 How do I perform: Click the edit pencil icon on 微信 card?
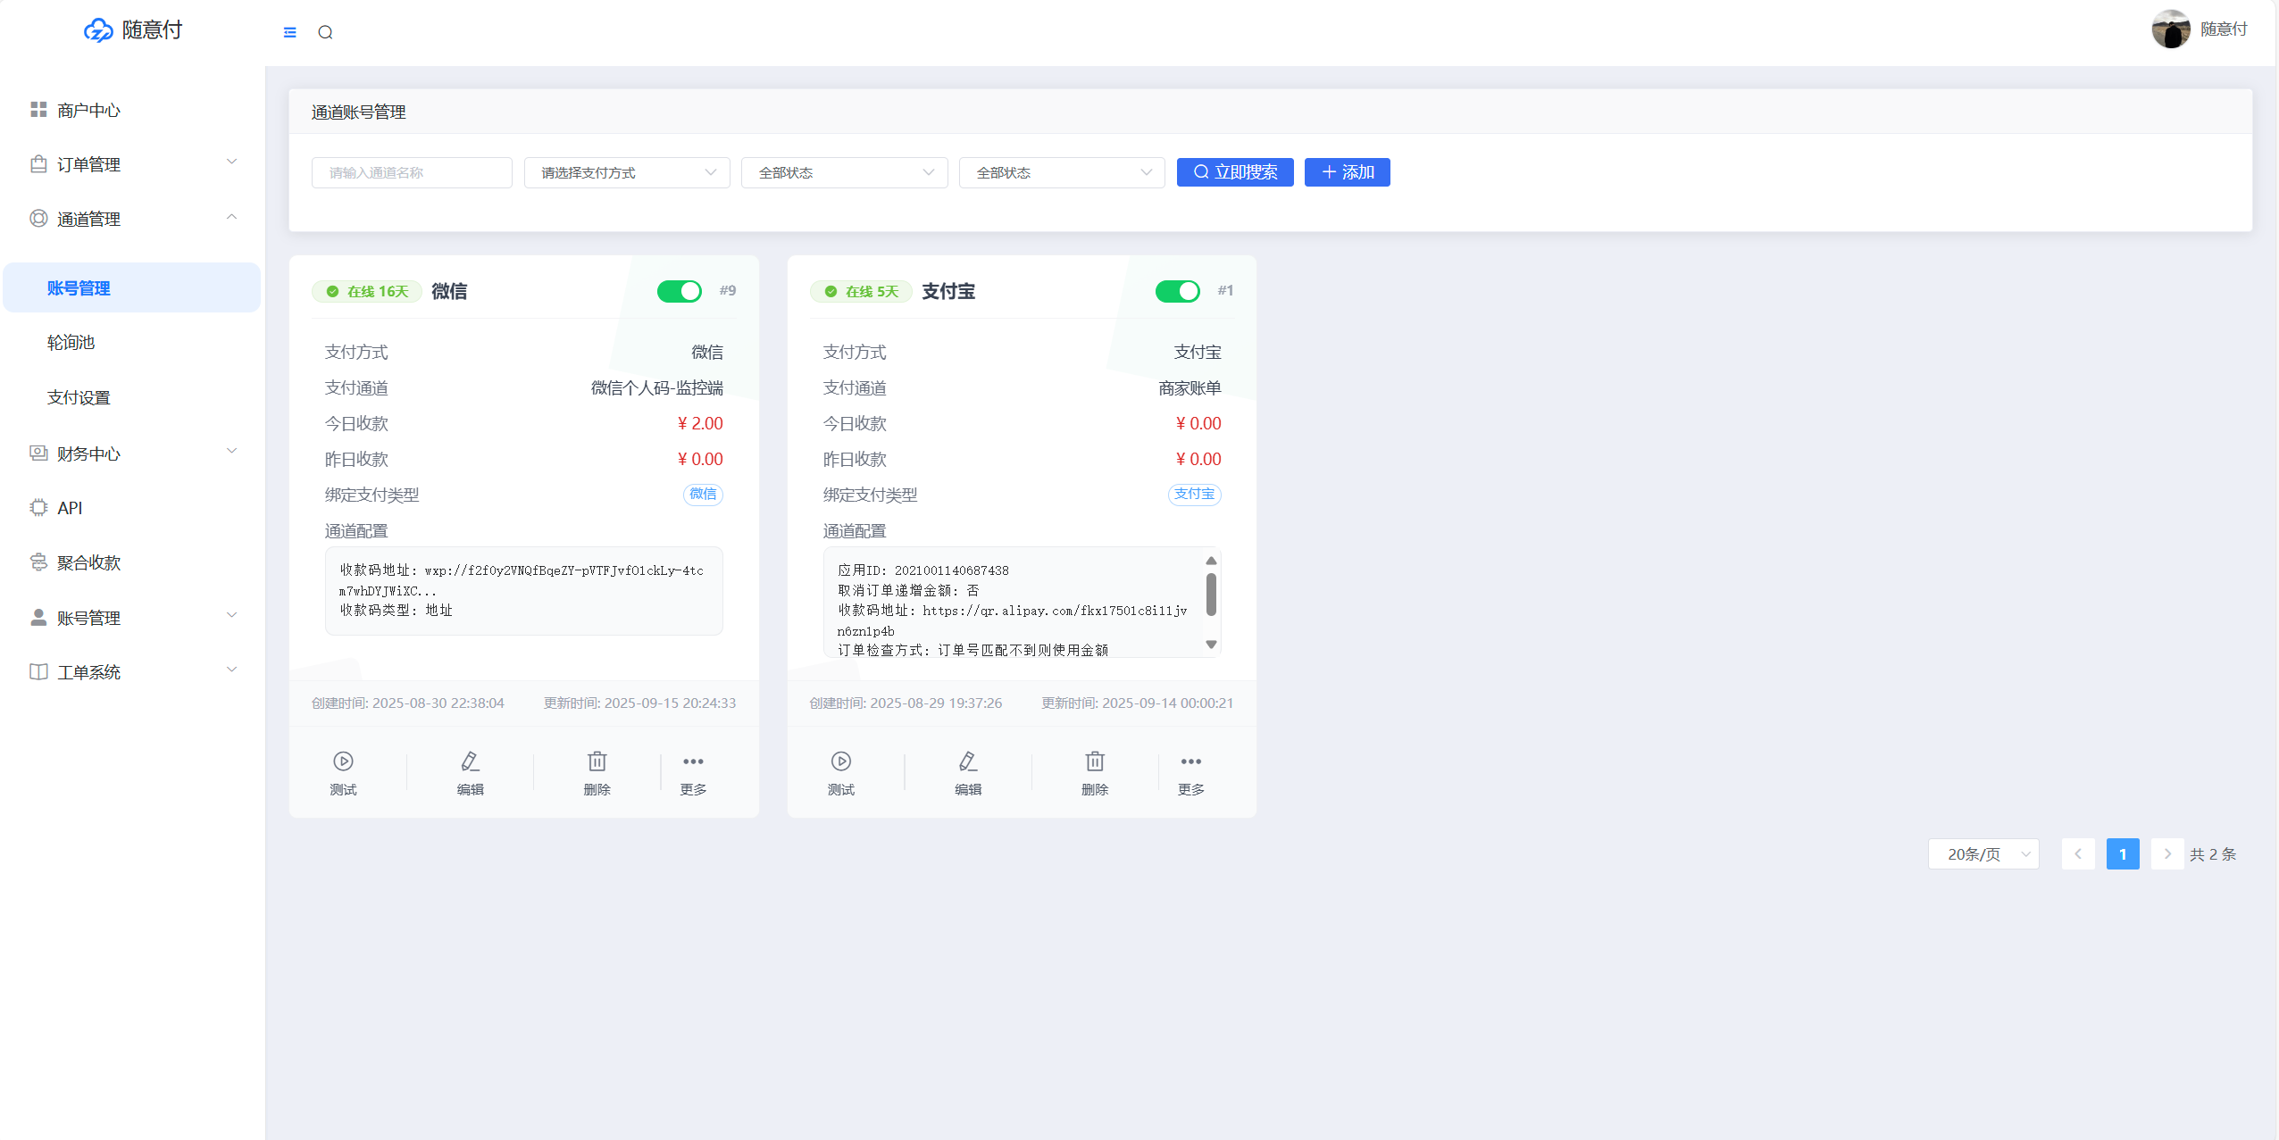click(470, 761)
